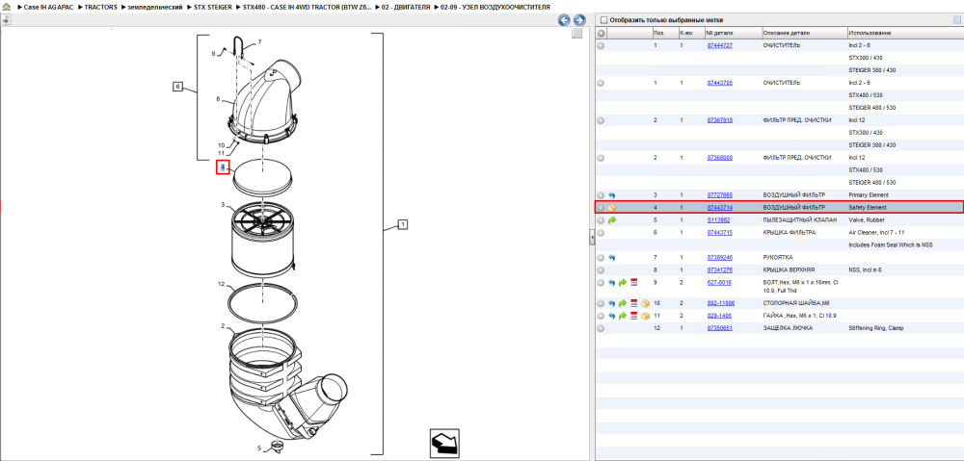The image size is (964, 461).
Task: Go to the home page icon
Action: 6,7
